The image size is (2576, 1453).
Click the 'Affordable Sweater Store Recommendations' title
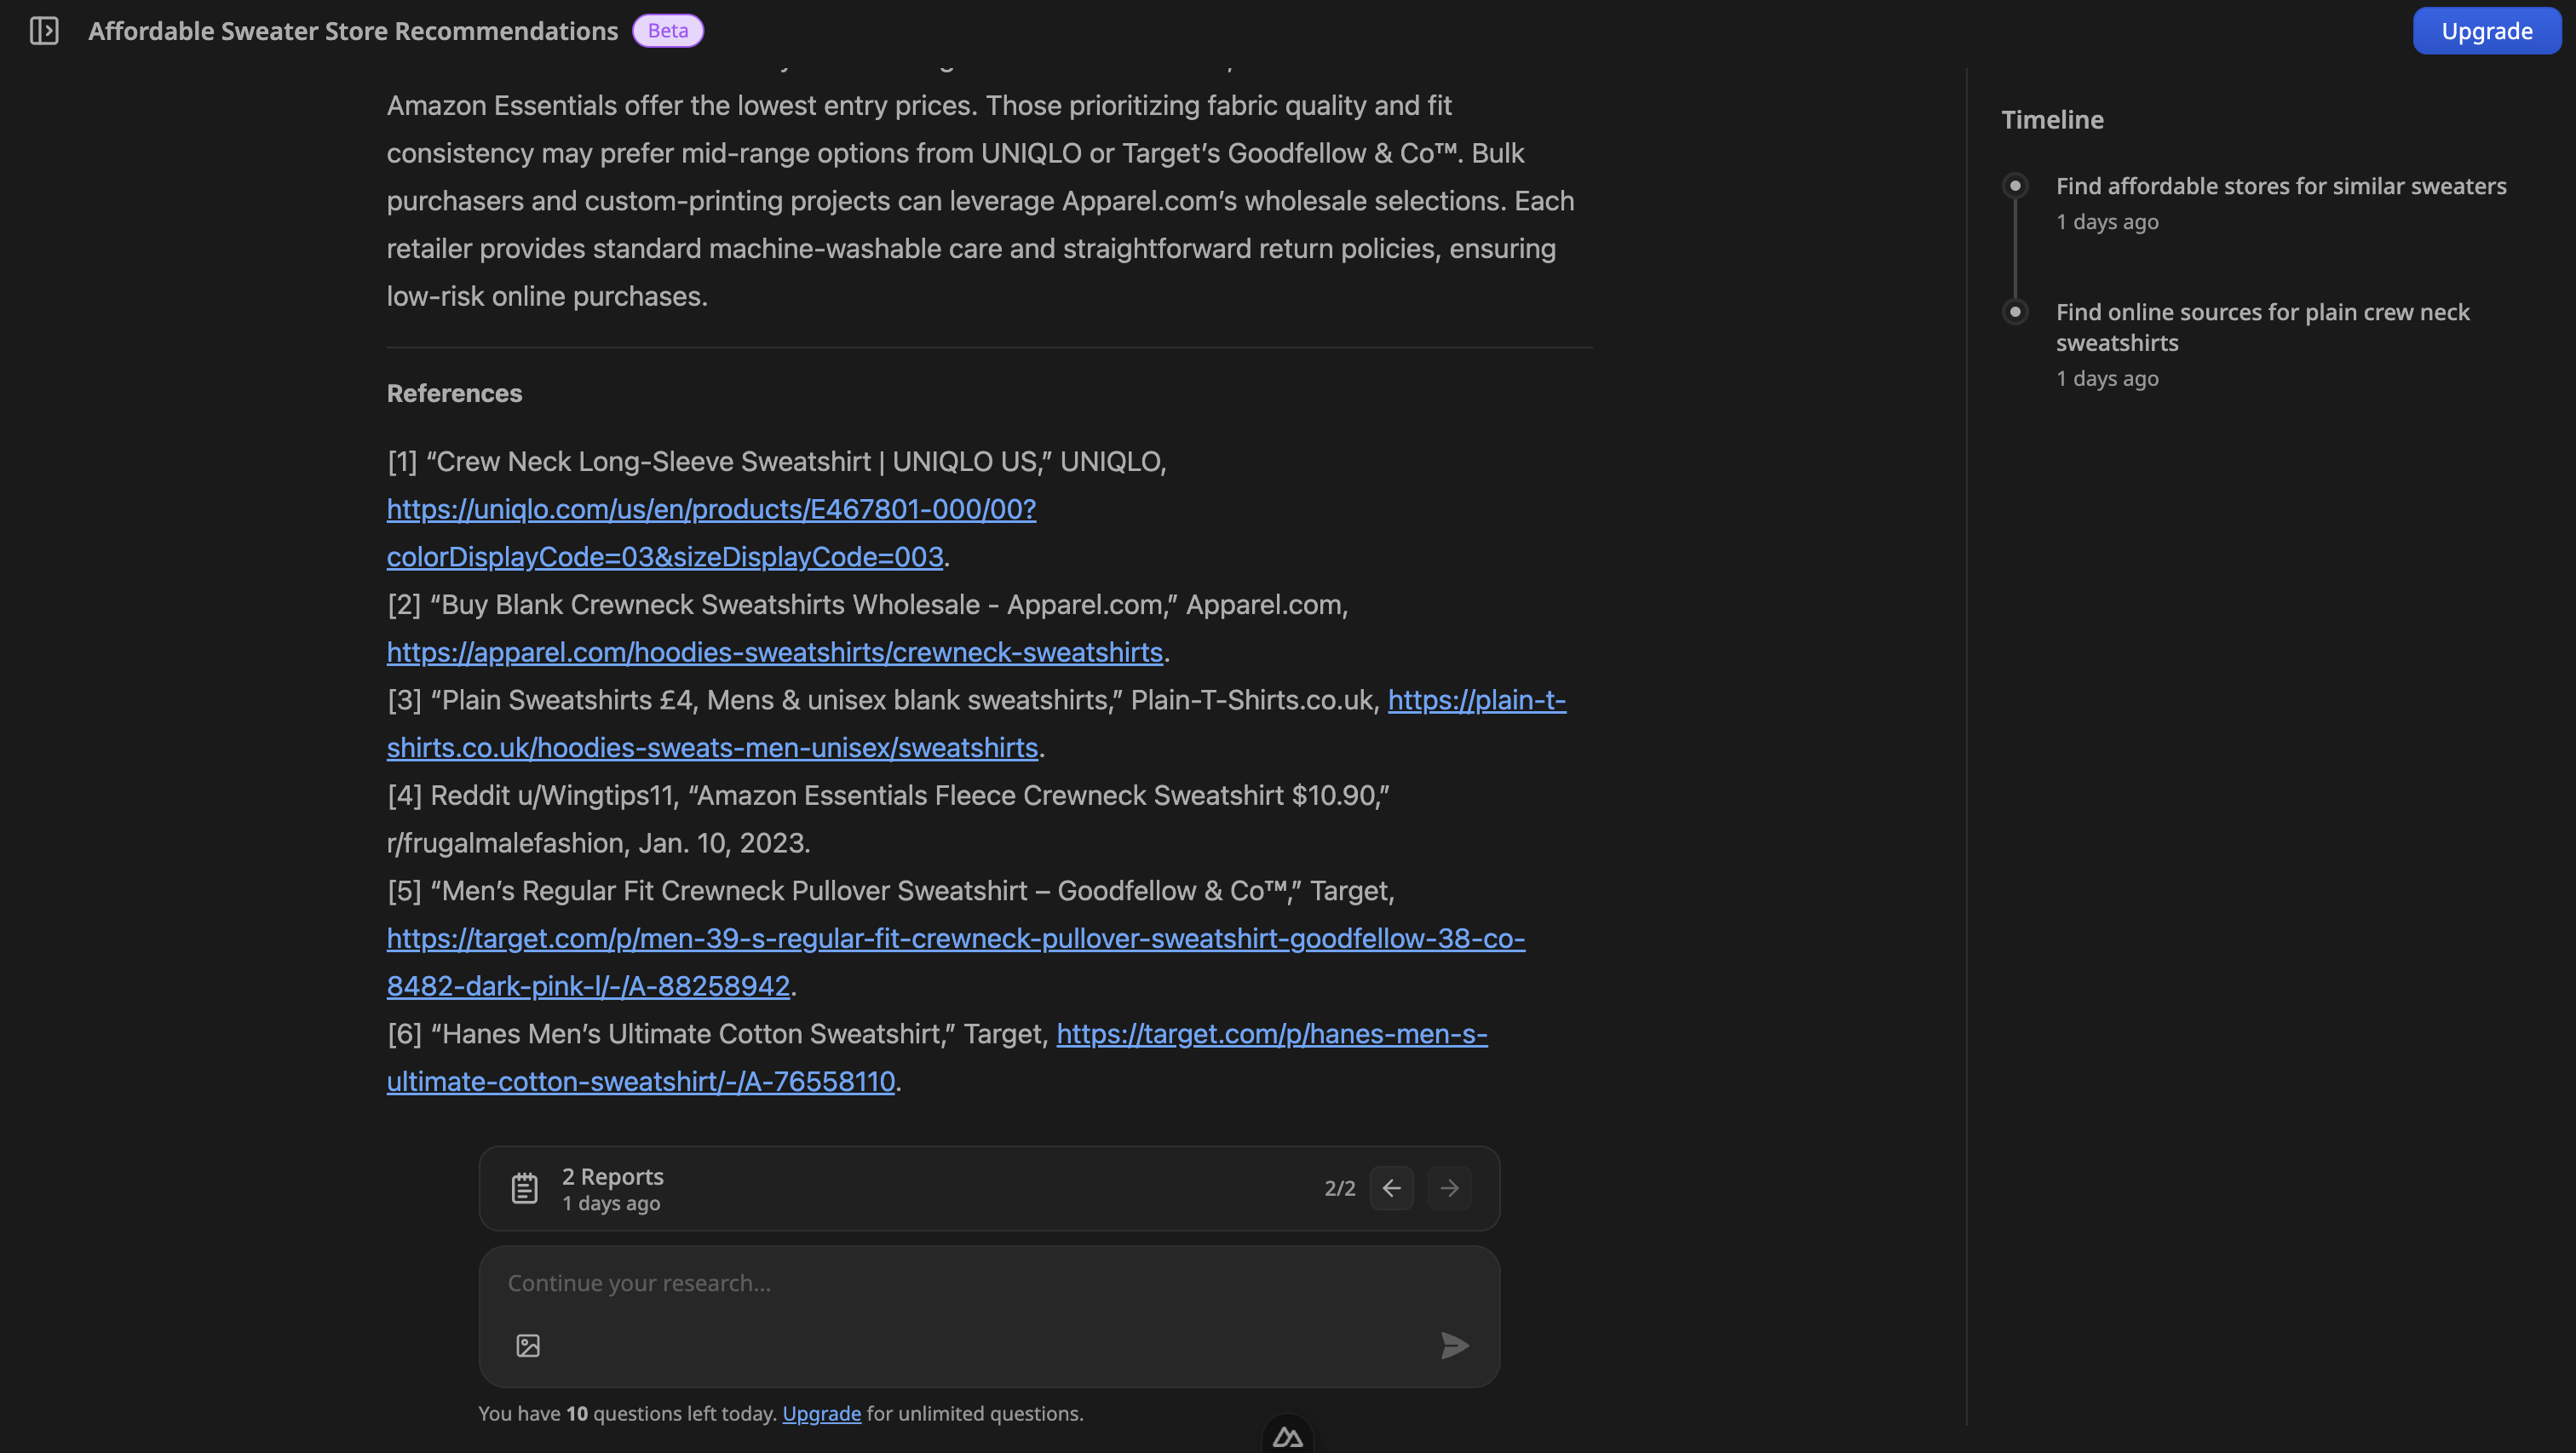[x=353, y=31]
